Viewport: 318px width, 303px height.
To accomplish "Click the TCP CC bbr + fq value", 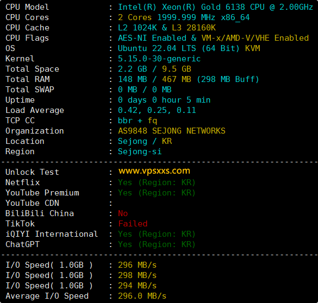I will (x=138, y=121).
